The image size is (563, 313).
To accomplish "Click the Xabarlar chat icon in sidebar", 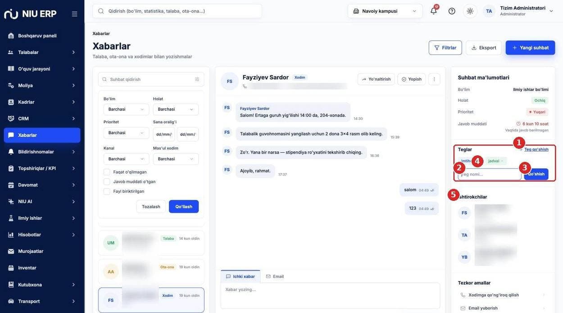I will [11, 135].
